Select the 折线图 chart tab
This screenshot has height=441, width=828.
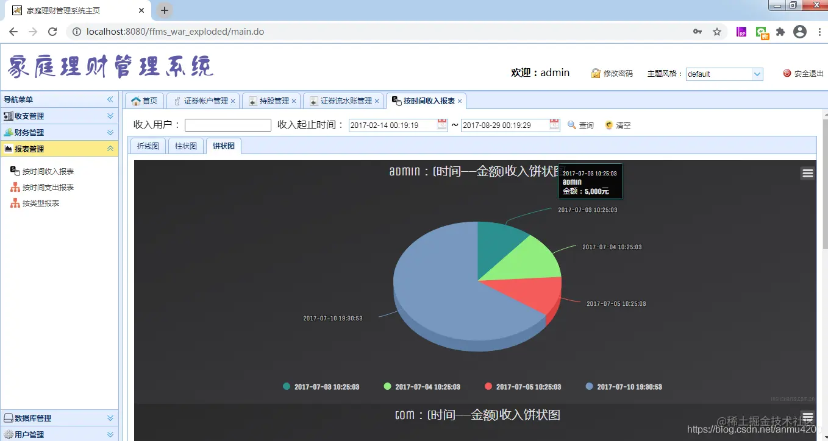point(148,146)
